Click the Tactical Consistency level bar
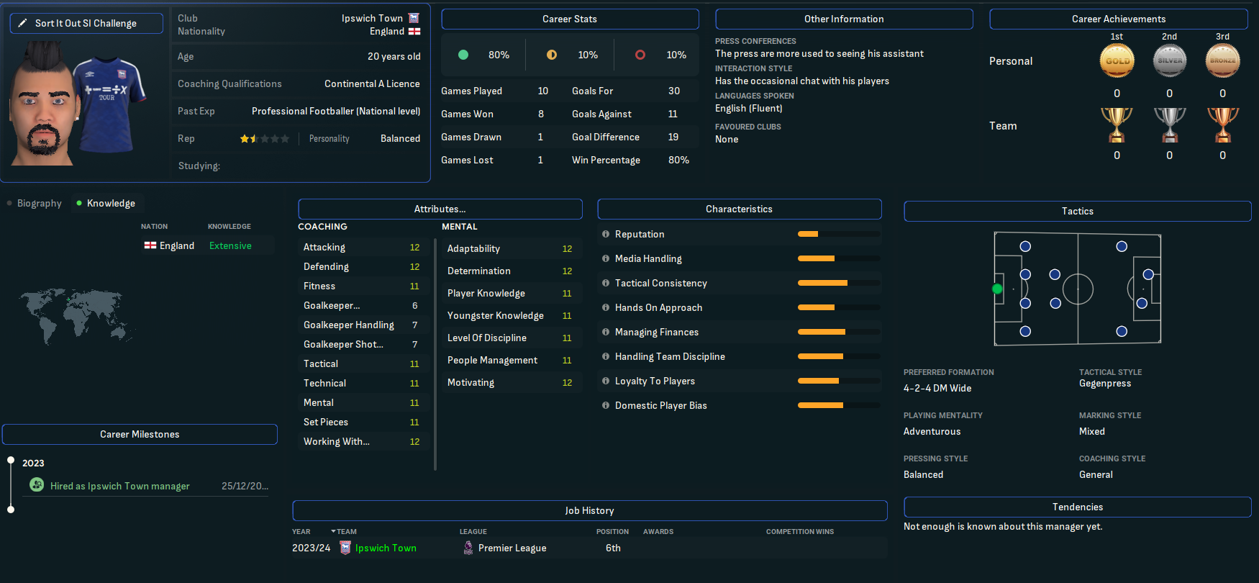 click(x=839, y=283)
